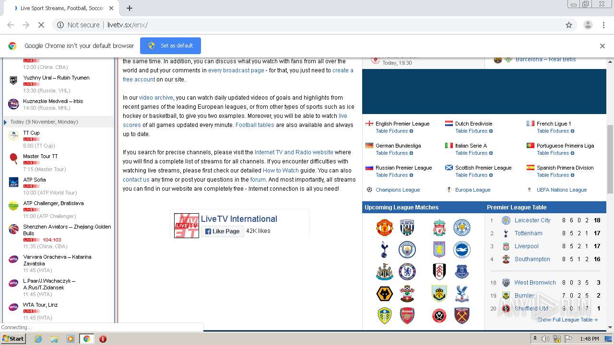Click the Southampton crest in upcoming matches grid

(x=407, y=294)
